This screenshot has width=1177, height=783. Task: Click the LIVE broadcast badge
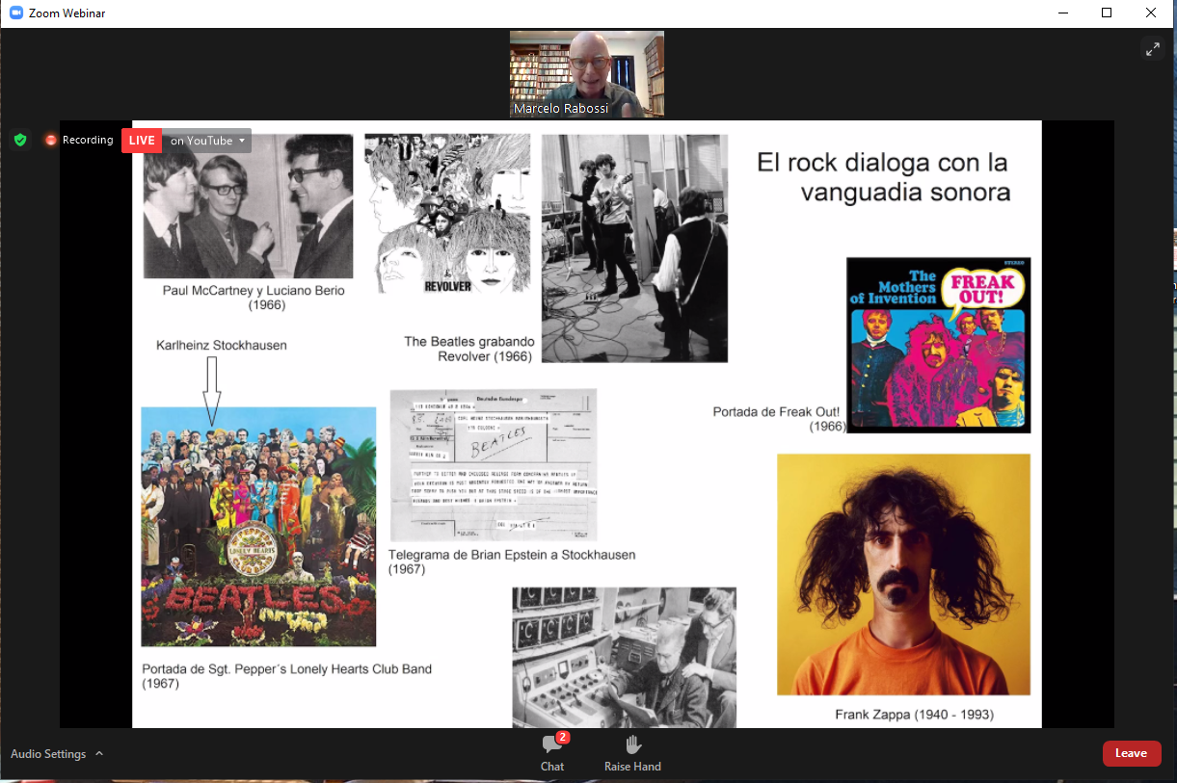click(x=141, y=140)
